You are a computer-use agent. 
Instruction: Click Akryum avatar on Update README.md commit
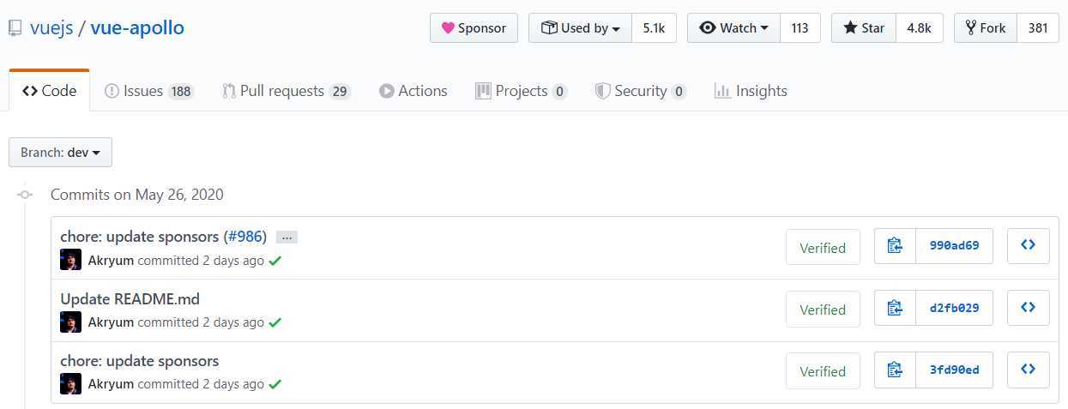70,322
